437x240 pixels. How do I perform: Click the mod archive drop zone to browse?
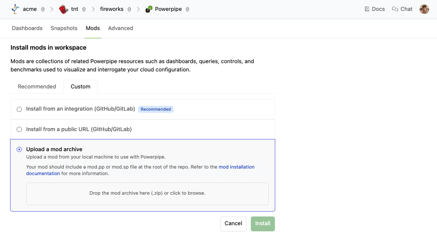147,193
